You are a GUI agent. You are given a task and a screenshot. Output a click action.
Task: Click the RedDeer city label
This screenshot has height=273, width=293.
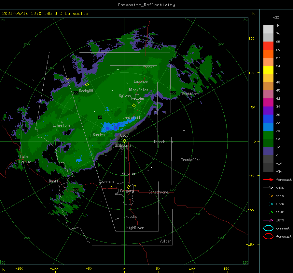pyautogui.click(x=138, y=98)
